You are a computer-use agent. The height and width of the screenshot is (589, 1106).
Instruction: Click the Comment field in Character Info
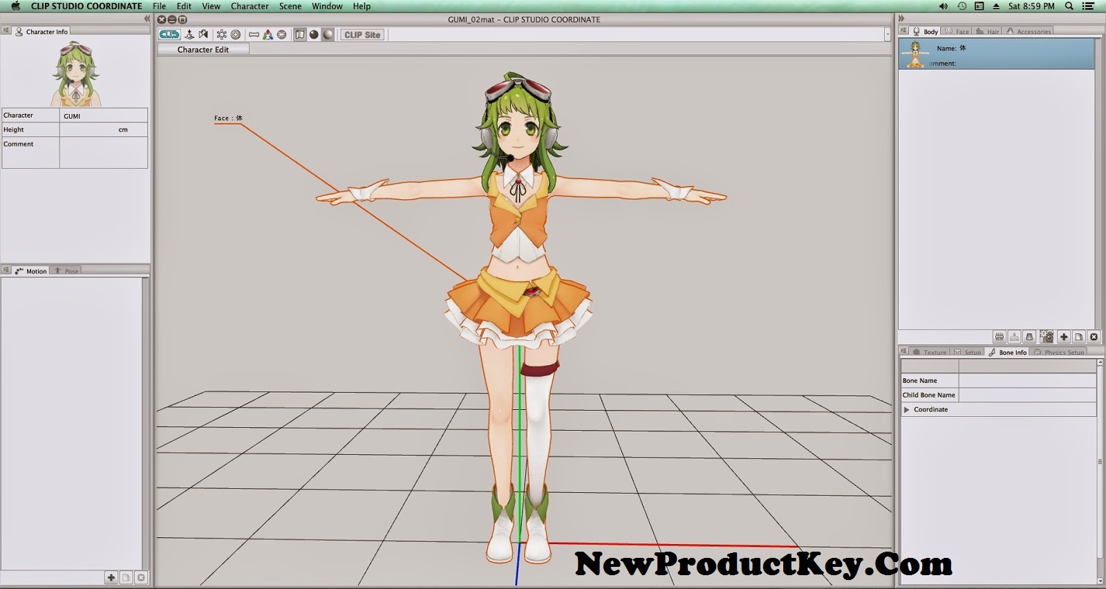[x=103, y=152]
